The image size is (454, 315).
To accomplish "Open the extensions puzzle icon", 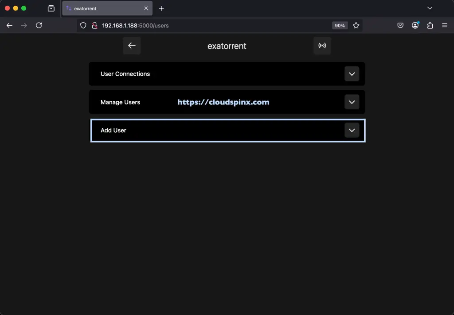I will [430, 25].
